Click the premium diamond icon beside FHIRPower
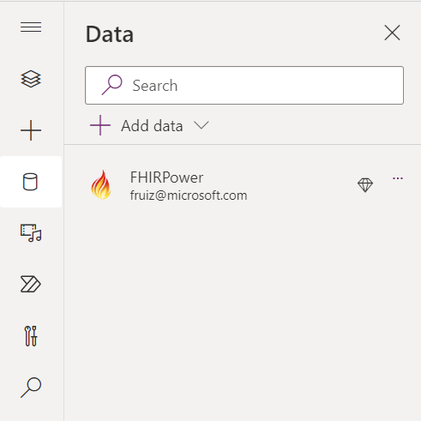 (365, 185)
